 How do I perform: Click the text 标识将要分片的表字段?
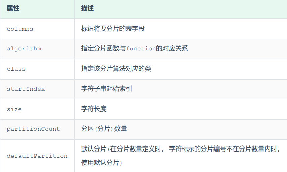113,29
